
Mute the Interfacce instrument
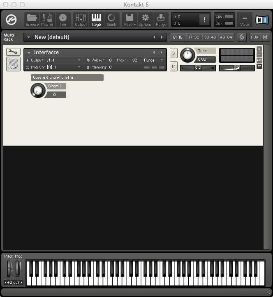tap(174, 66)
